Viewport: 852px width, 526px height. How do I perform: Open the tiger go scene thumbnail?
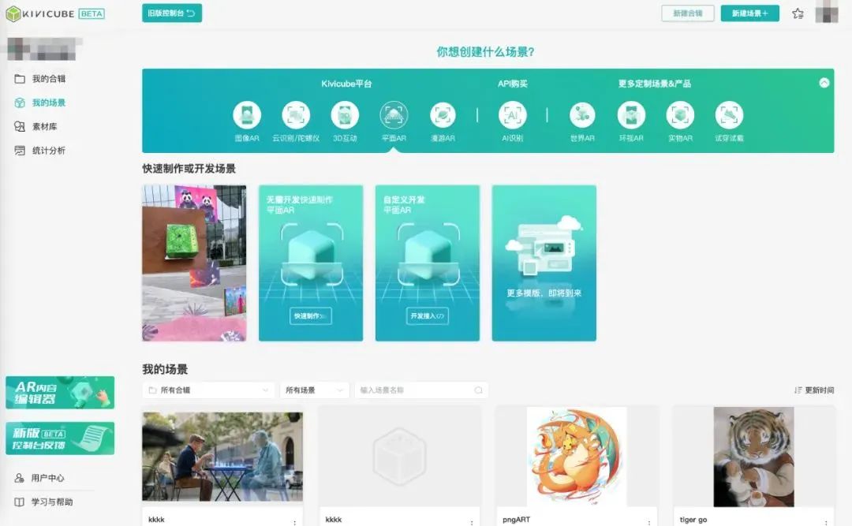pos(753,457)
